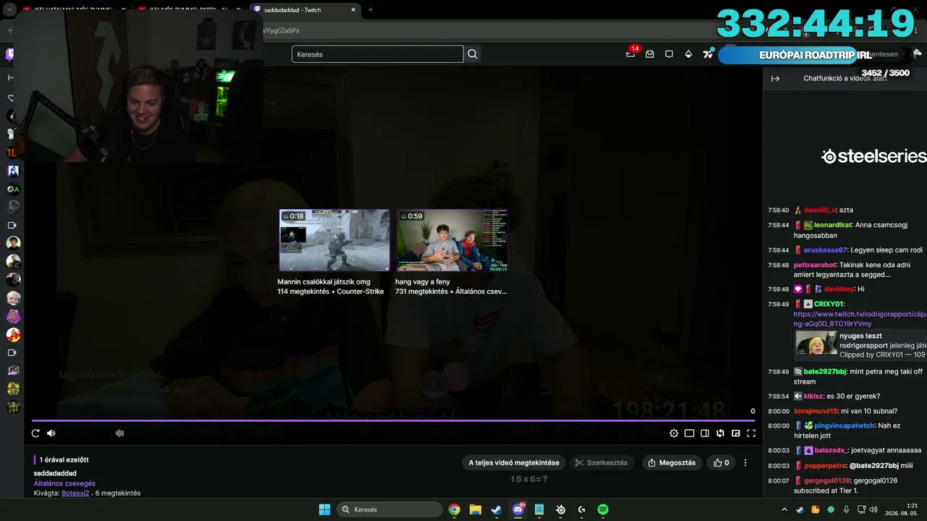The height and width of the screenshot is (521, 927).
Task: Open the Windows Start menu
Action: pos(324,509)
